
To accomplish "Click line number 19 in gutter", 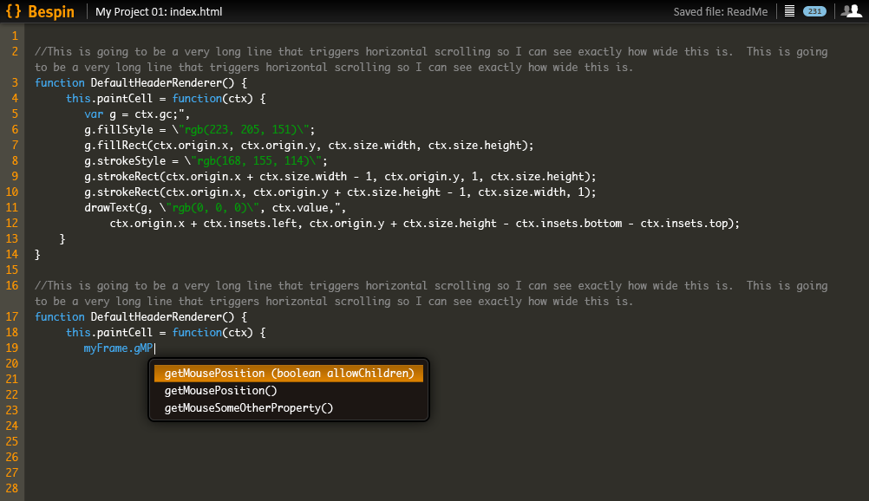I will click(x=12, y=348).
